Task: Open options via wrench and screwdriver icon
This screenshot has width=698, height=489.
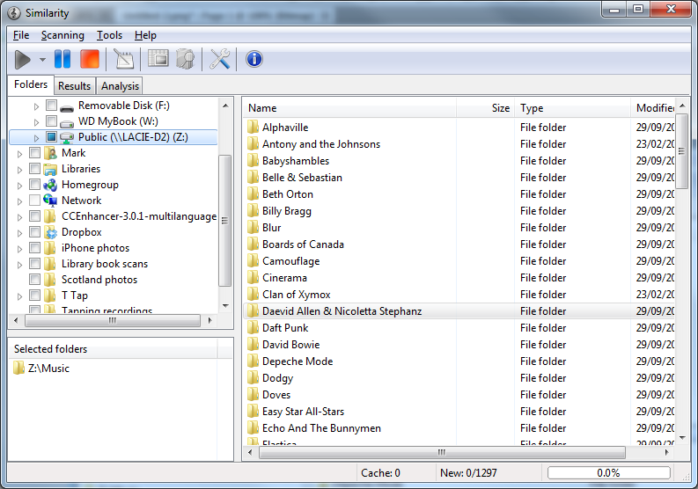Action: tap(219, 59)
